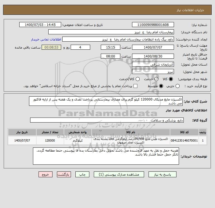The width and height of the screenshot is (215, 208).
Task: Click the نام کالا column header
Action: (131, 132)
